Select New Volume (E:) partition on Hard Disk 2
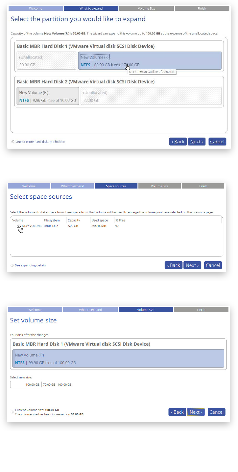Viewport: 238px width, 472px height. click(x=48, y=96)
